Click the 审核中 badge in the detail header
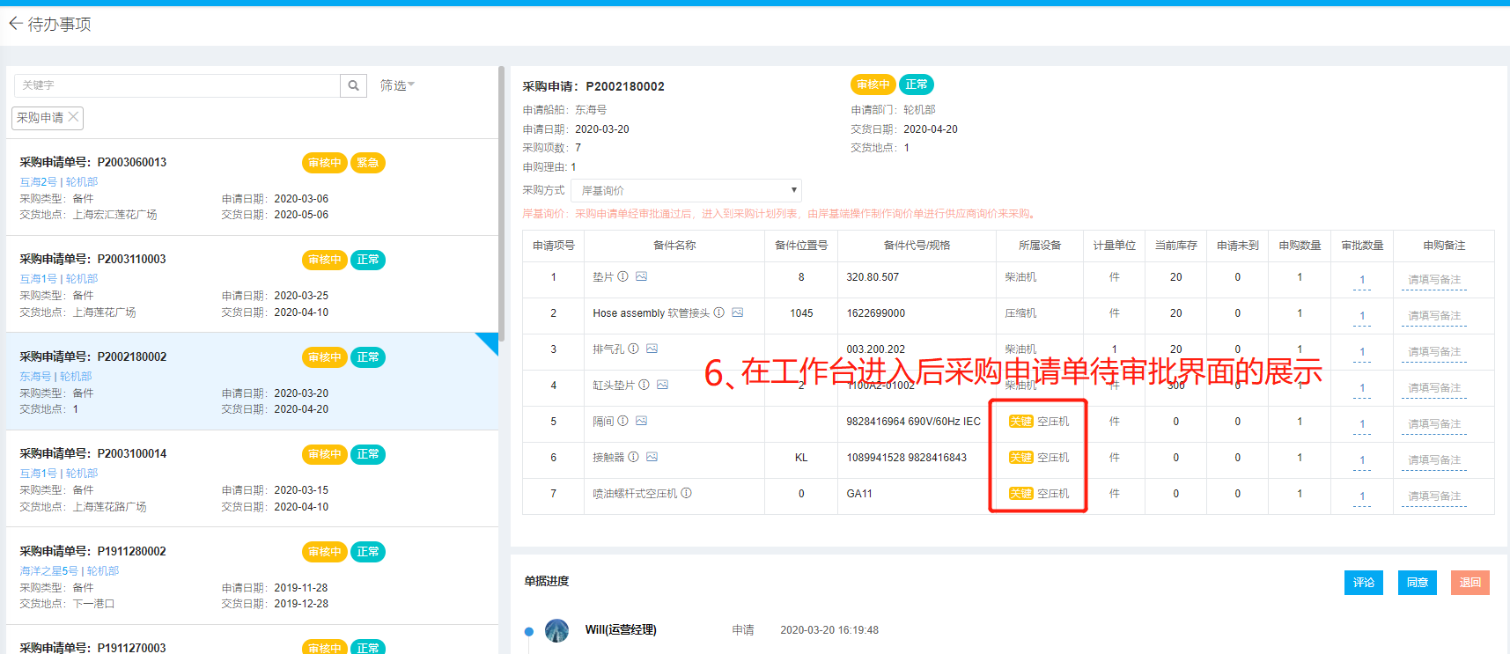 click(x=873, y=85)
